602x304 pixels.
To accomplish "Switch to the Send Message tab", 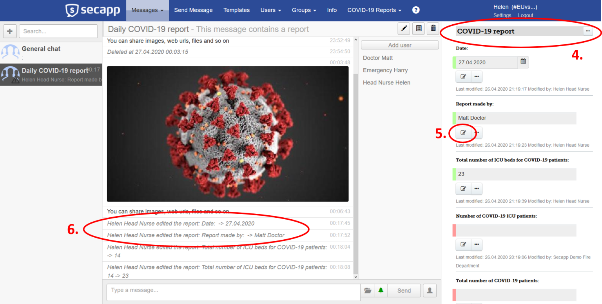I will coord(193,10).
